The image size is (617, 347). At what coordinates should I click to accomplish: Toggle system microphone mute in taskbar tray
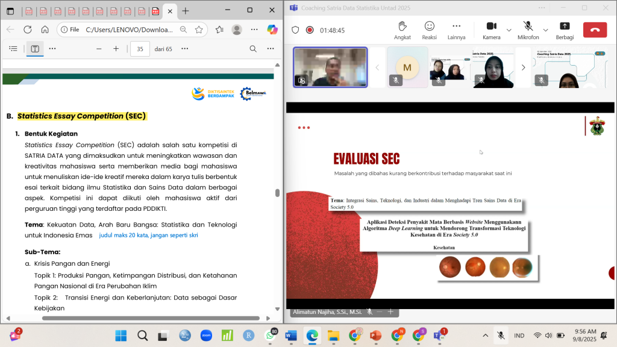pyautogui.click(x=501, y=336)
